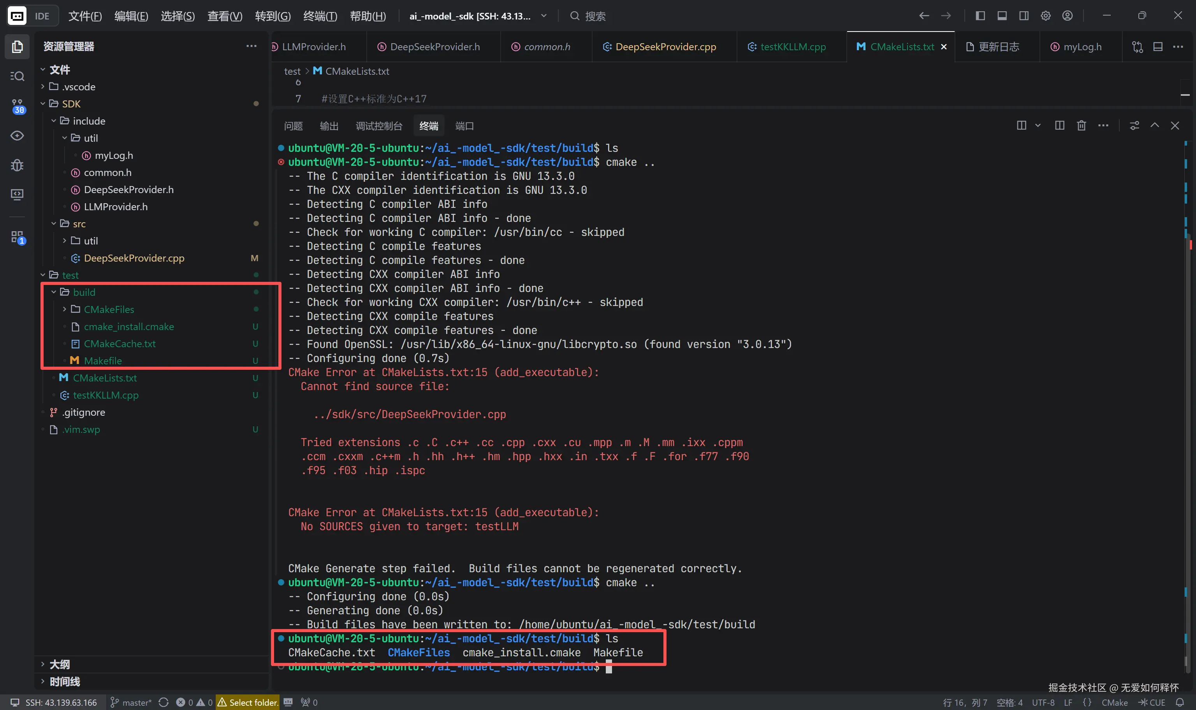Open the search sidebar icon
This screenshot has width=1196, height=710.
click(x=17, y=76)
